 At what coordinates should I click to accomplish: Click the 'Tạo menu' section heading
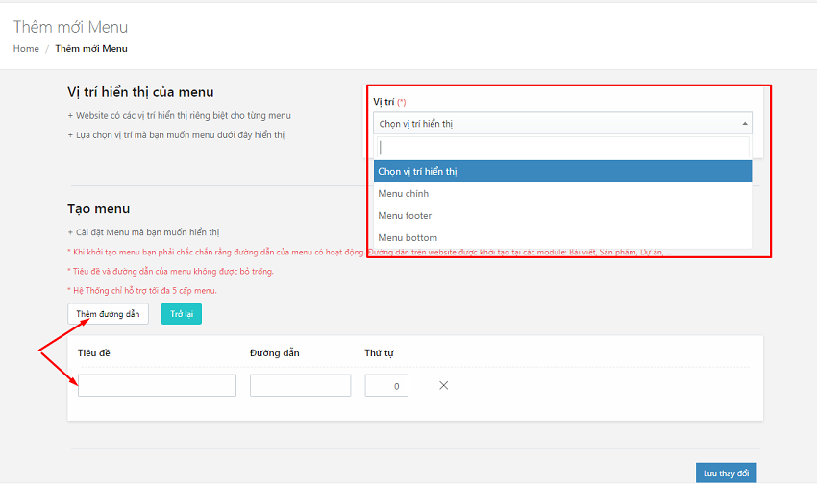click(98, 208)
